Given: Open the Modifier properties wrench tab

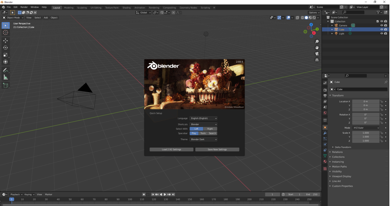Looking at the screenshot, I should [x=325, y=133].
